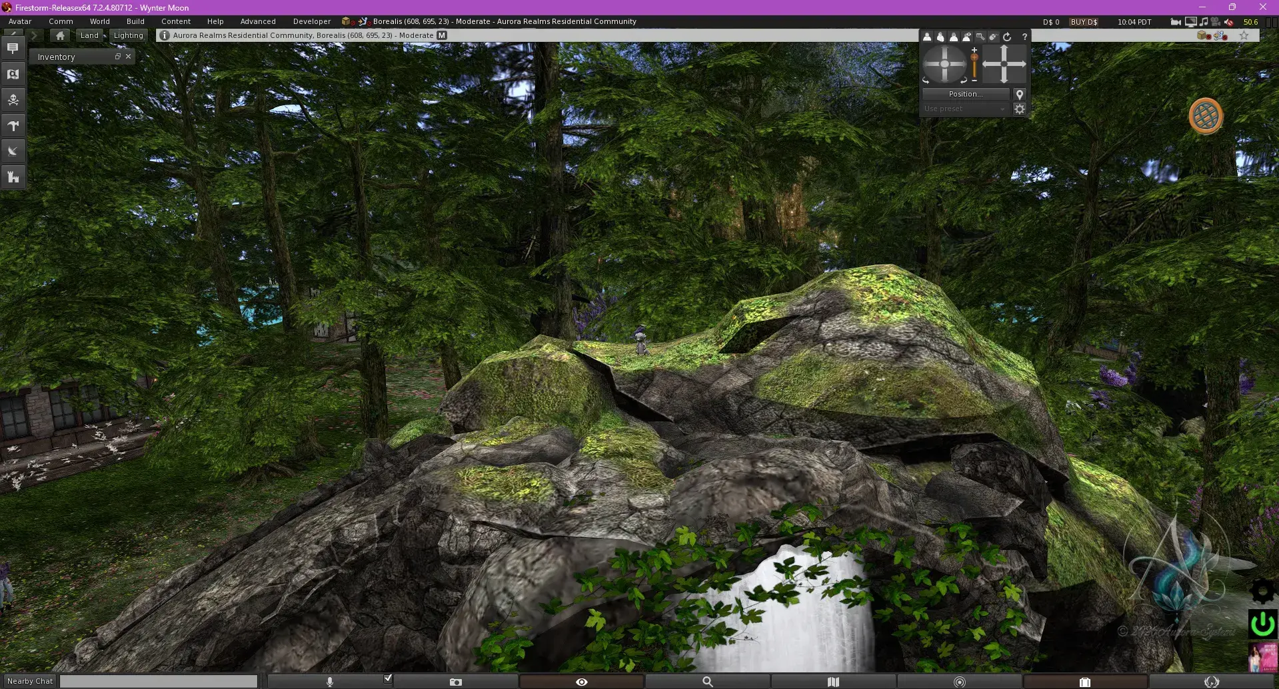Click the home teleport icon
1279x689 pixels.
point(60,35)
